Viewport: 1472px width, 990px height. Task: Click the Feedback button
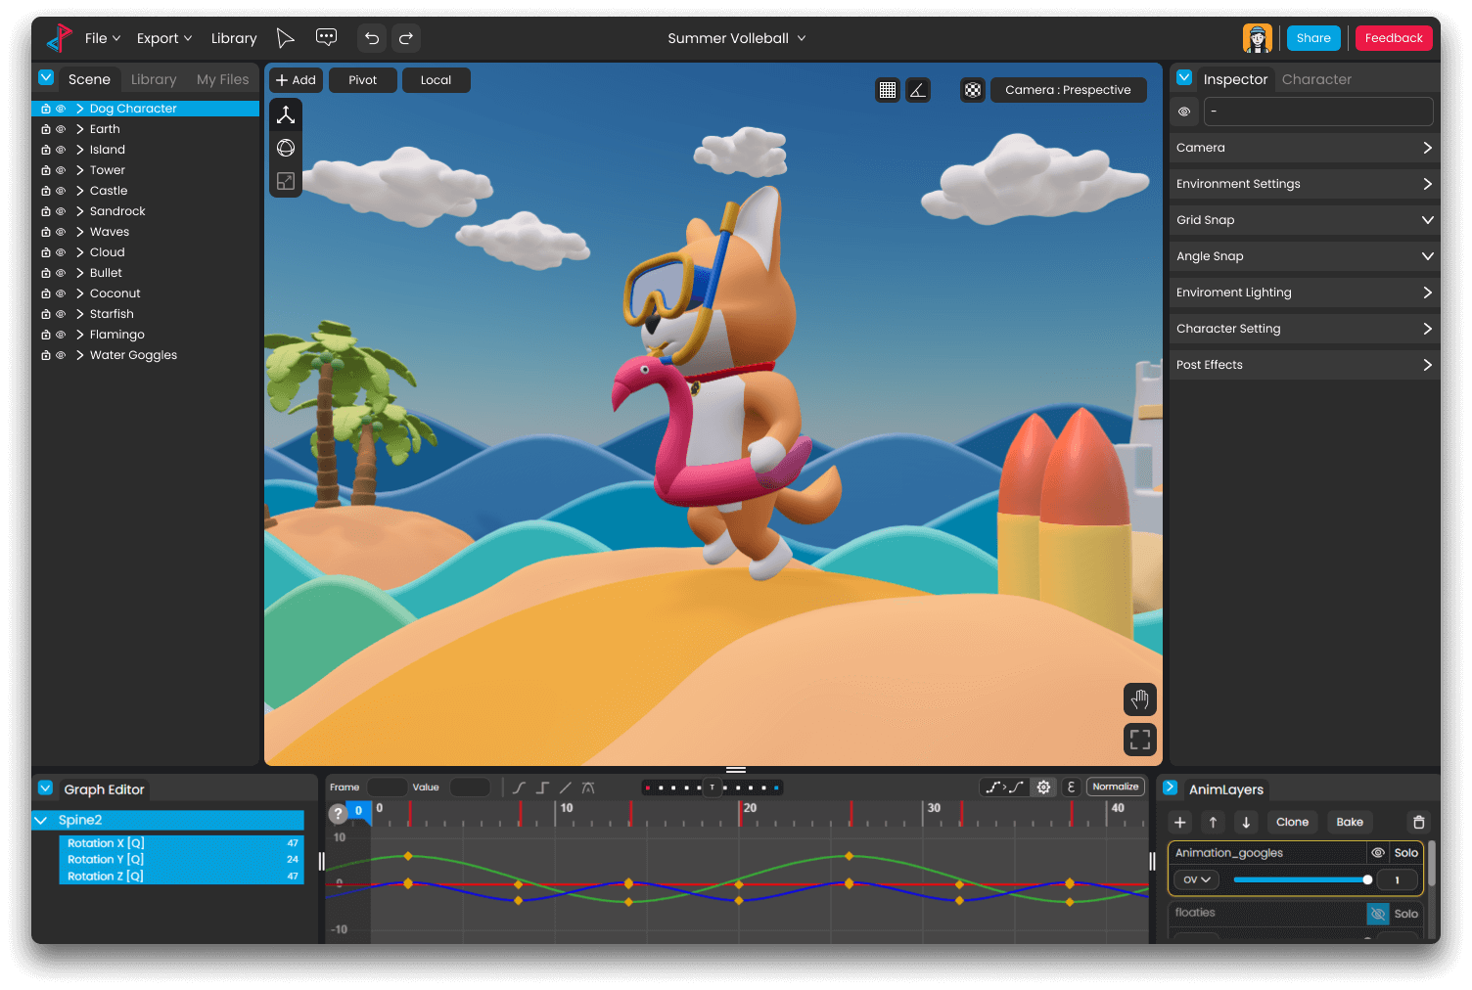pos(1394,38)
